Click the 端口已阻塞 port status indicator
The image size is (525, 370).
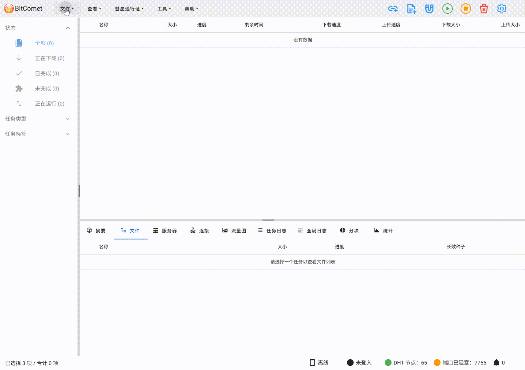coord(460,363)
